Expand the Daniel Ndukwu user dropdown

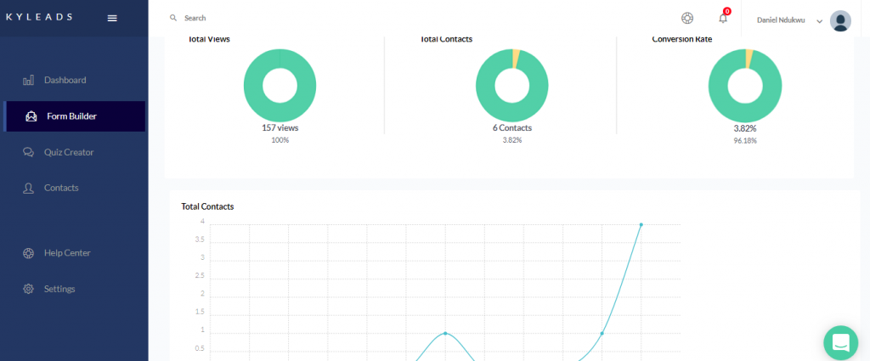(x=819, y=21)
